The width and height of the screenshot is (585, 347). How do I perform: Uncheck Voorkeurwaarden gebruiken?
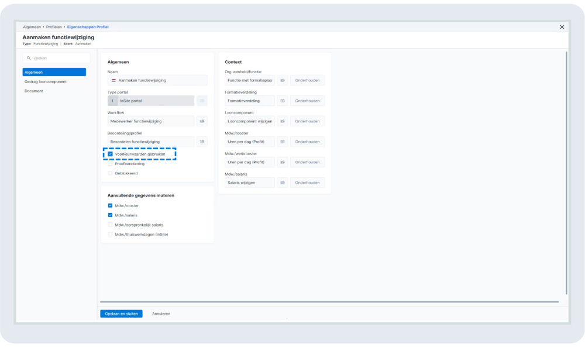point(110,154)
